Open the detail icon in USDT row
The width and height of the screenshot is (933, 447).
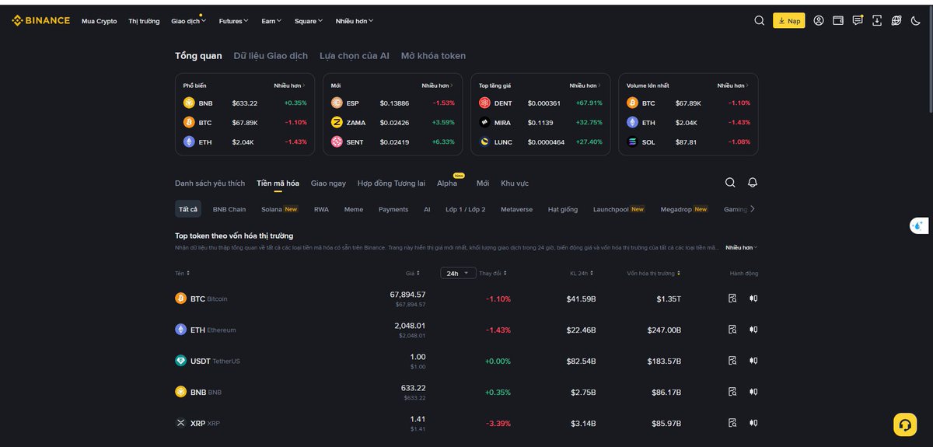[732, 361]
